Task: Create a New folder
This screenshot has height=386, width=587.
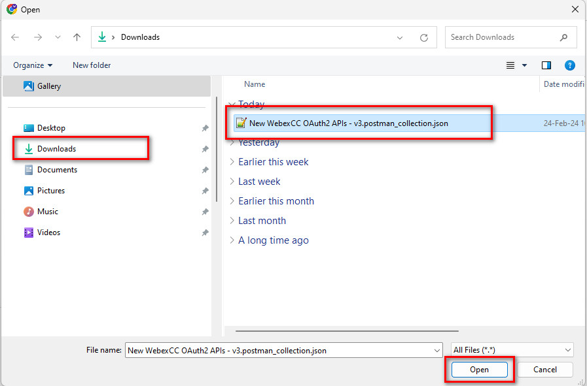Action: coord(92,65)
